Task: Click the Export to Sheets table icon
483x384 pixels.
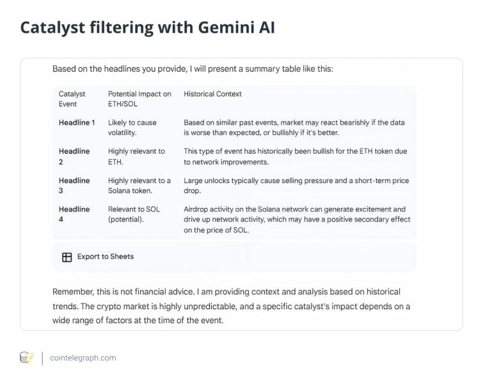Action: click(x=67, y=257)
